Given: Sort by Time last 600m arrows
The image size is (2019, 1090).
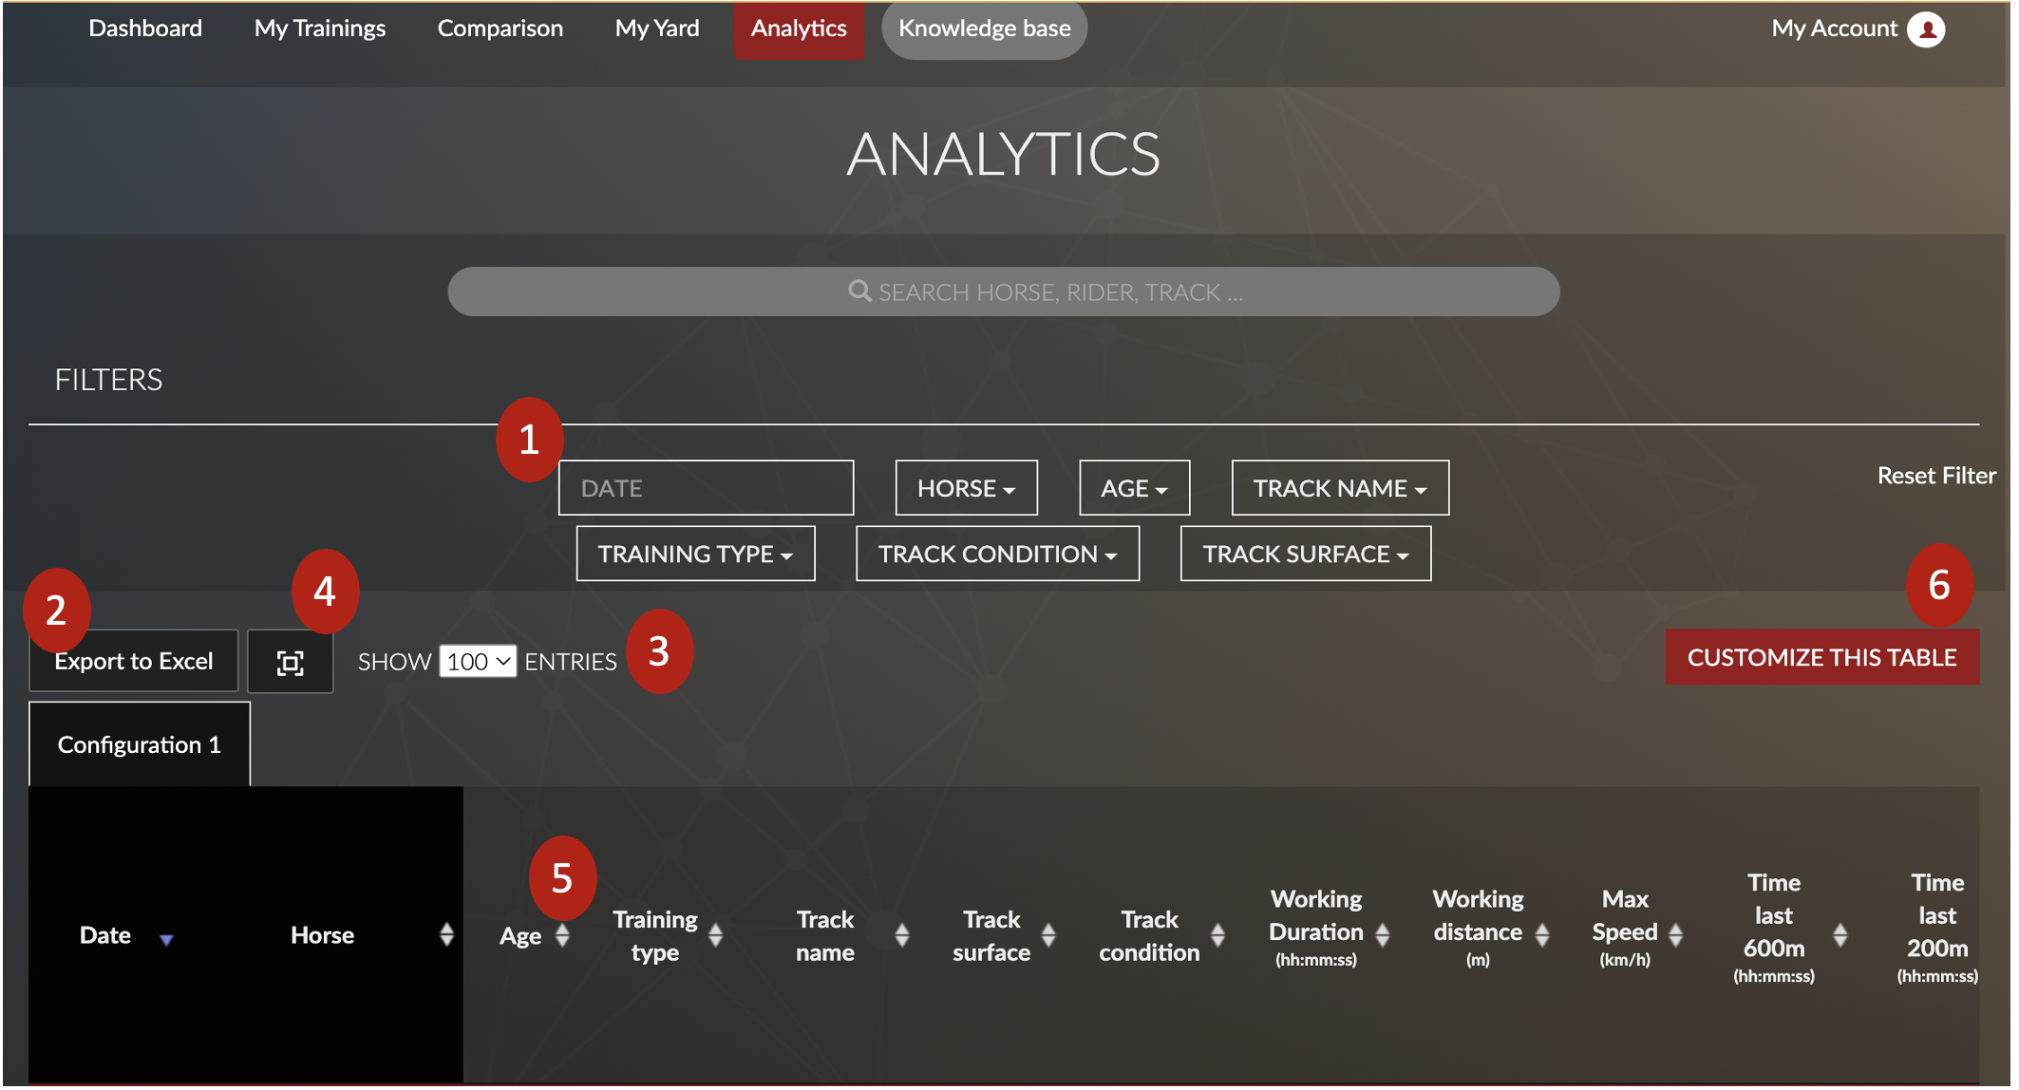Looking at the screenshot, I should (1840, 935).
